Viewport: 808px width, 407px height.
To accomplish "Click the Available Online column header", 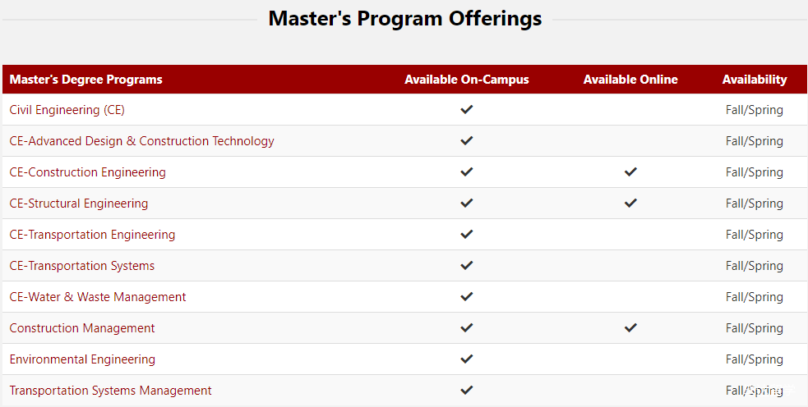I will [x=630, y=80].
